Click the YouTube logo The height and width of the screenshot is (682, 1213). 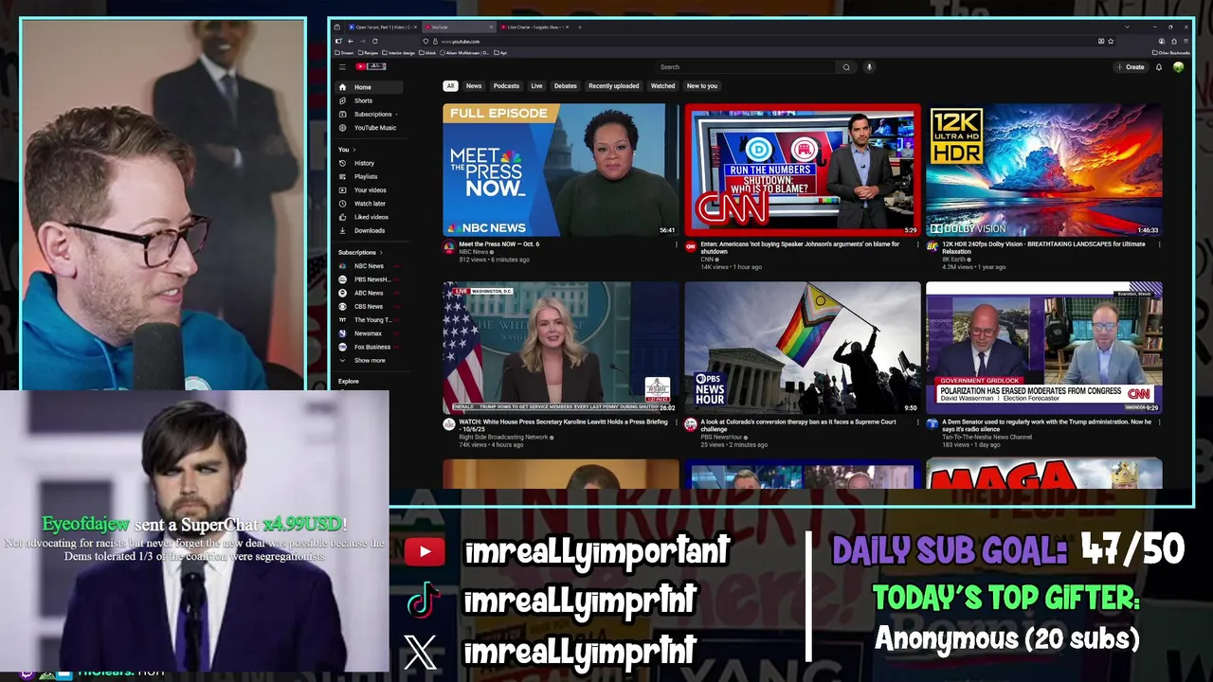[x=371, y=67]
